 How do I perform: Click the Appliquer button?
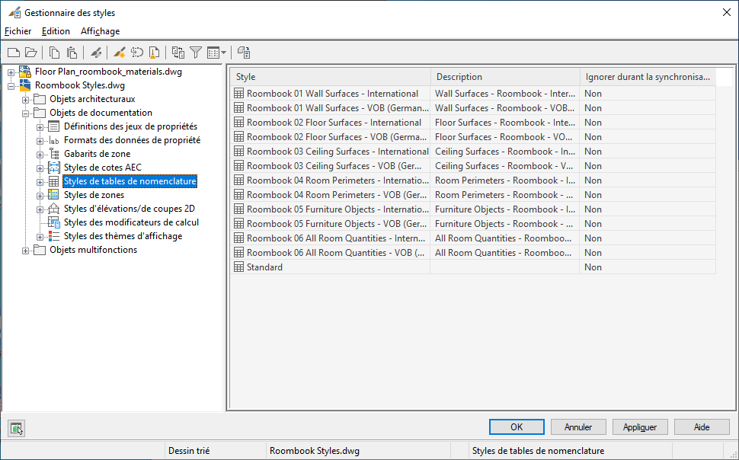pyautogui.click(x=640, y=427)
